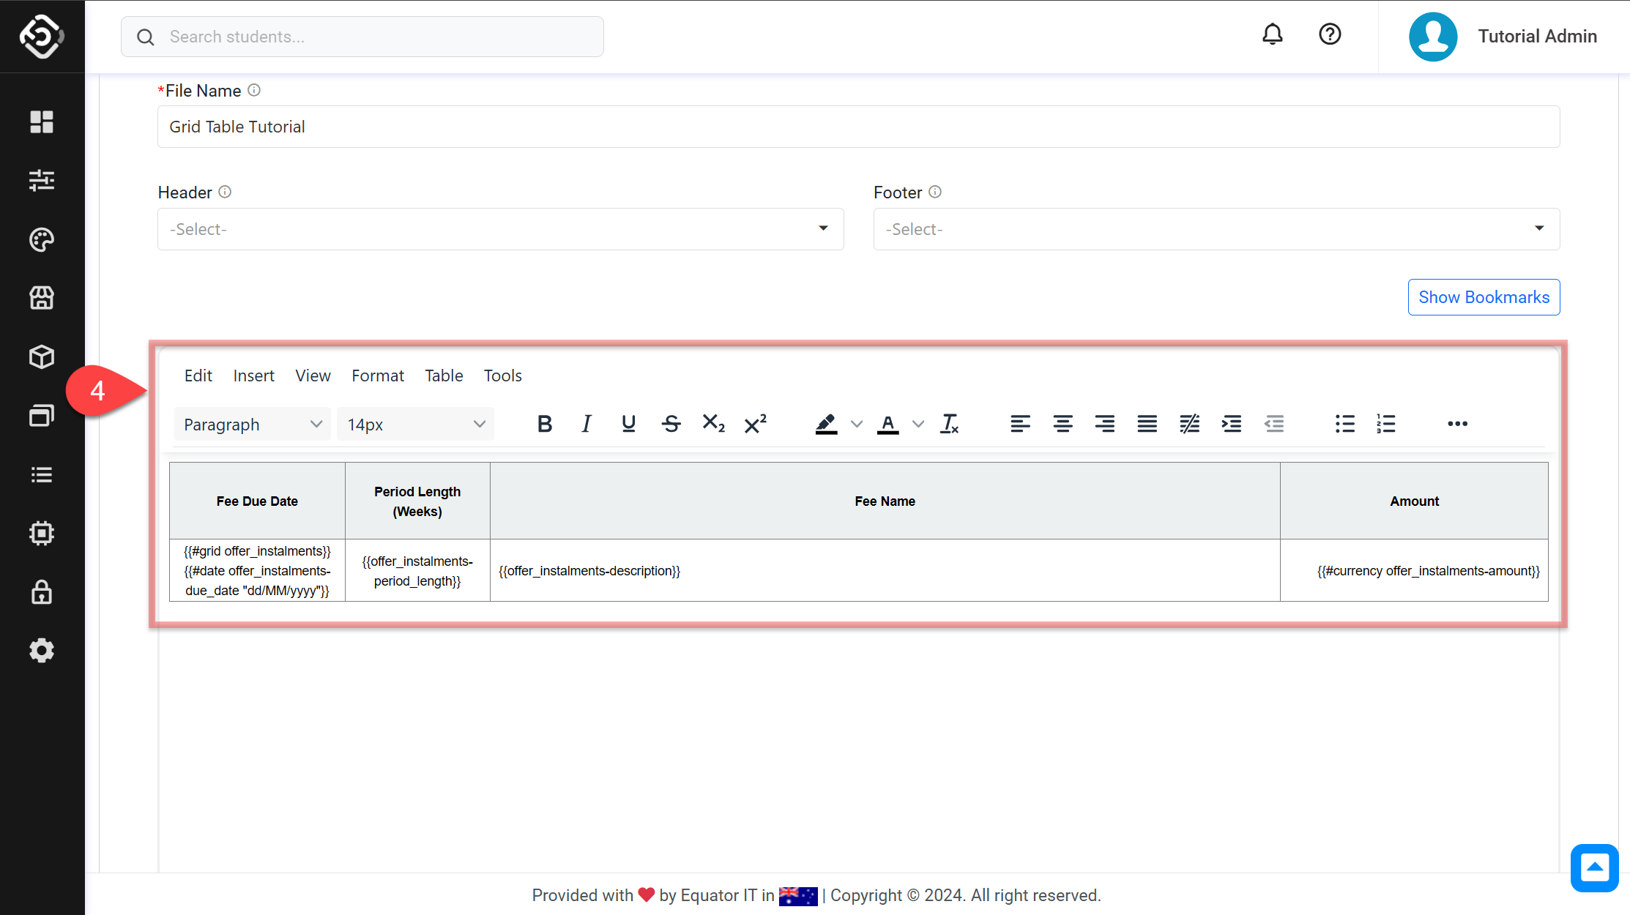1630x915 pixels.
Task: Toggle superscript formatting
Action: (755, 424)
